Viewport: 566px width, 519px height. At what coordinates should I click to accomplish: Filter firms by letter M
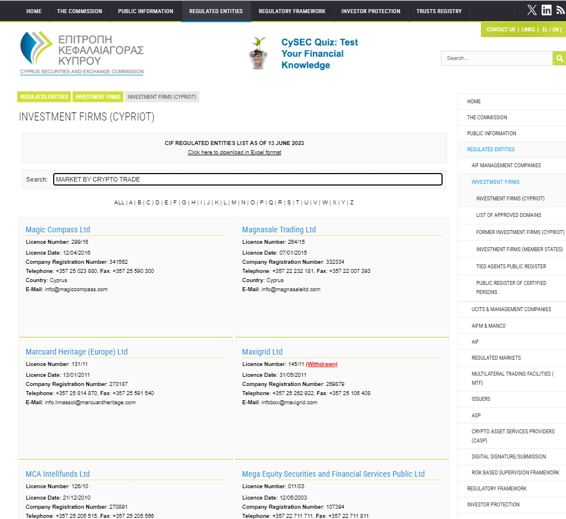[x=234, y=203]
